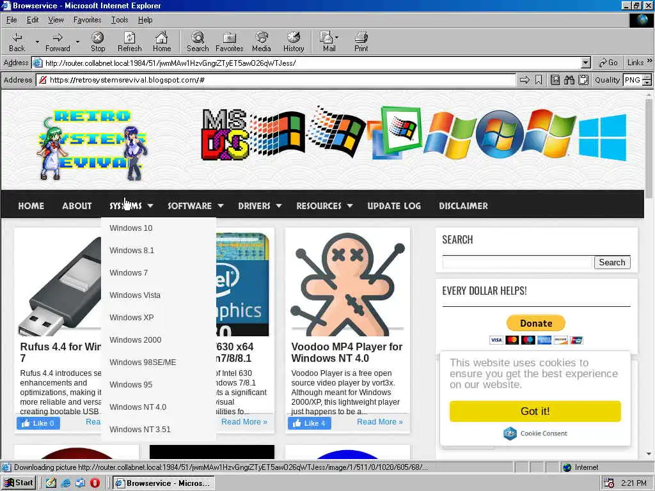Print the page using Print icon

[361, 42]
